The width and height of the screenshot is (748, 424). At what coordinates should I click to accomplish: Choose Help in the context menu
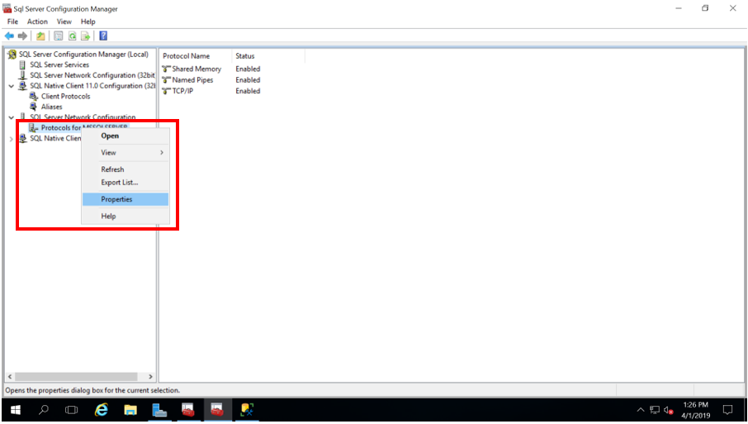(125, 216)
